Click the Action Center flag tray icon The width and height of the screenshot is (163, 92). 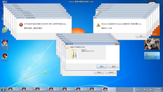(145, 90)
